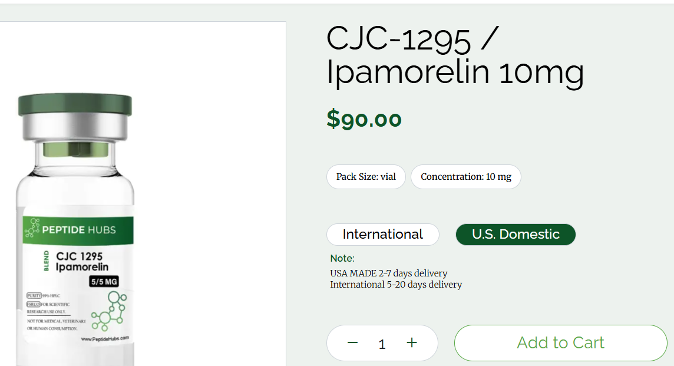Add the product to cart
The height and width of the screenshot is (366, 674).
[560, 343]
